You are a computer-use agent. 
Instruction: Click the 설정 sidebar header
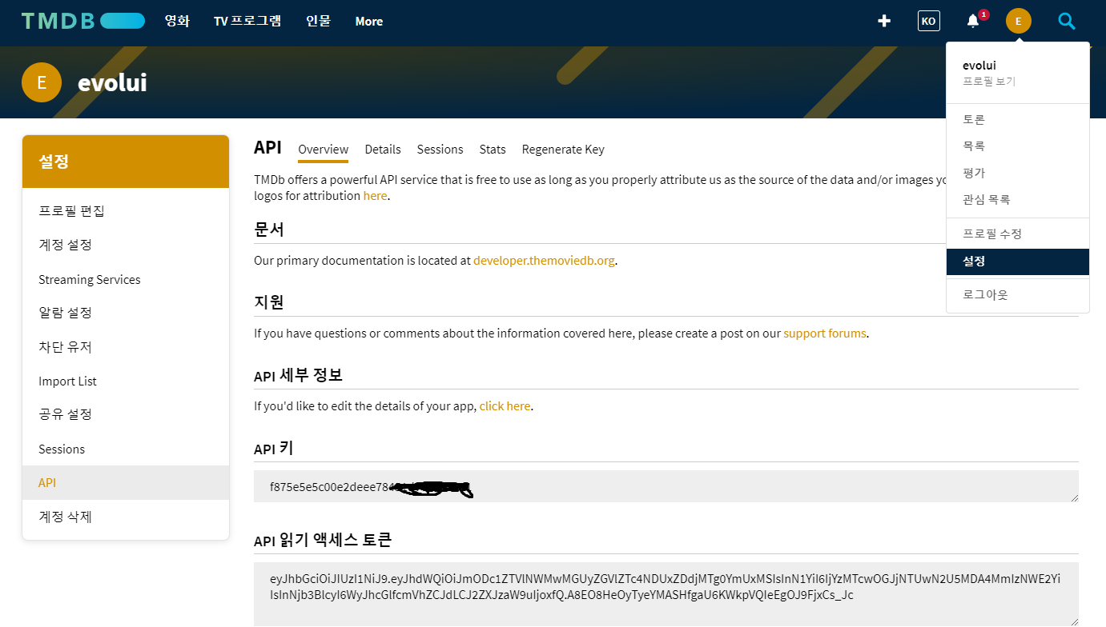126,162
